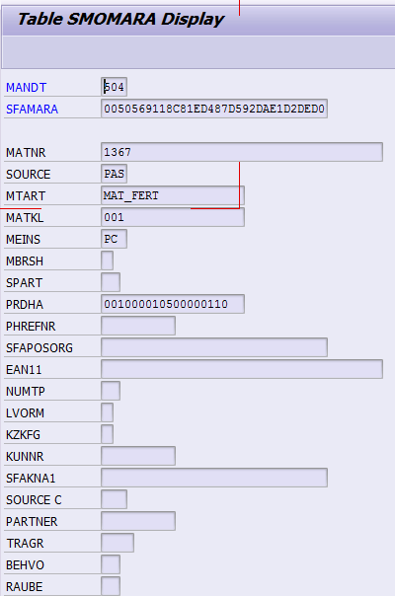Screen dimensions: 395x596
Task: Click the blue SFAMARA key label
Action: (32, 110)
